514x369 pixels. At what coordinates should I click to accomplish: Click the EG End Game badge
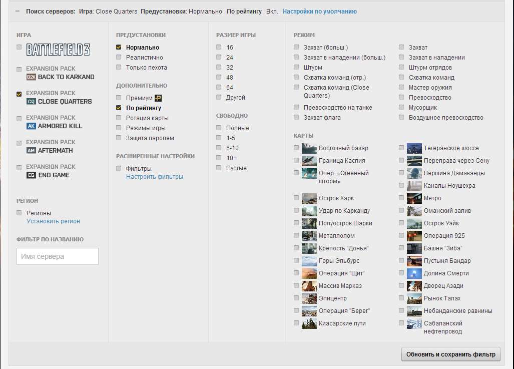coord(31,175)
